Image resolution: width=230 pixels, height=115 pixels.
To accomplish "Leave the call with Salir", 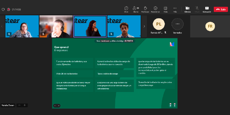I will click(221, 9).
